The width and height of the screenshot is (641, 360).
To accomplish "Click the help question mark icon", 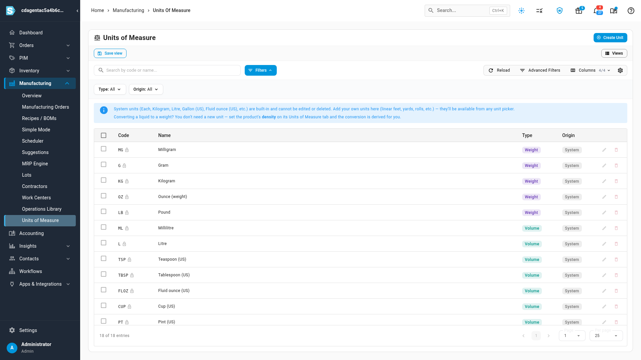I will [x=631, y=11].
